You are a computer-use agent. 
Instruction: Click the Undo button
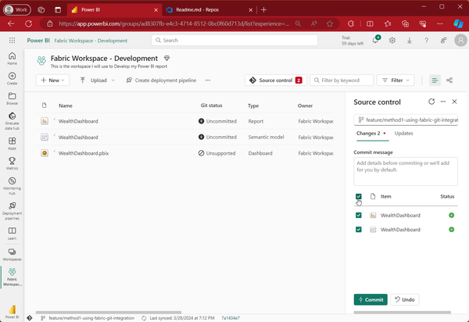pos(405,299)
